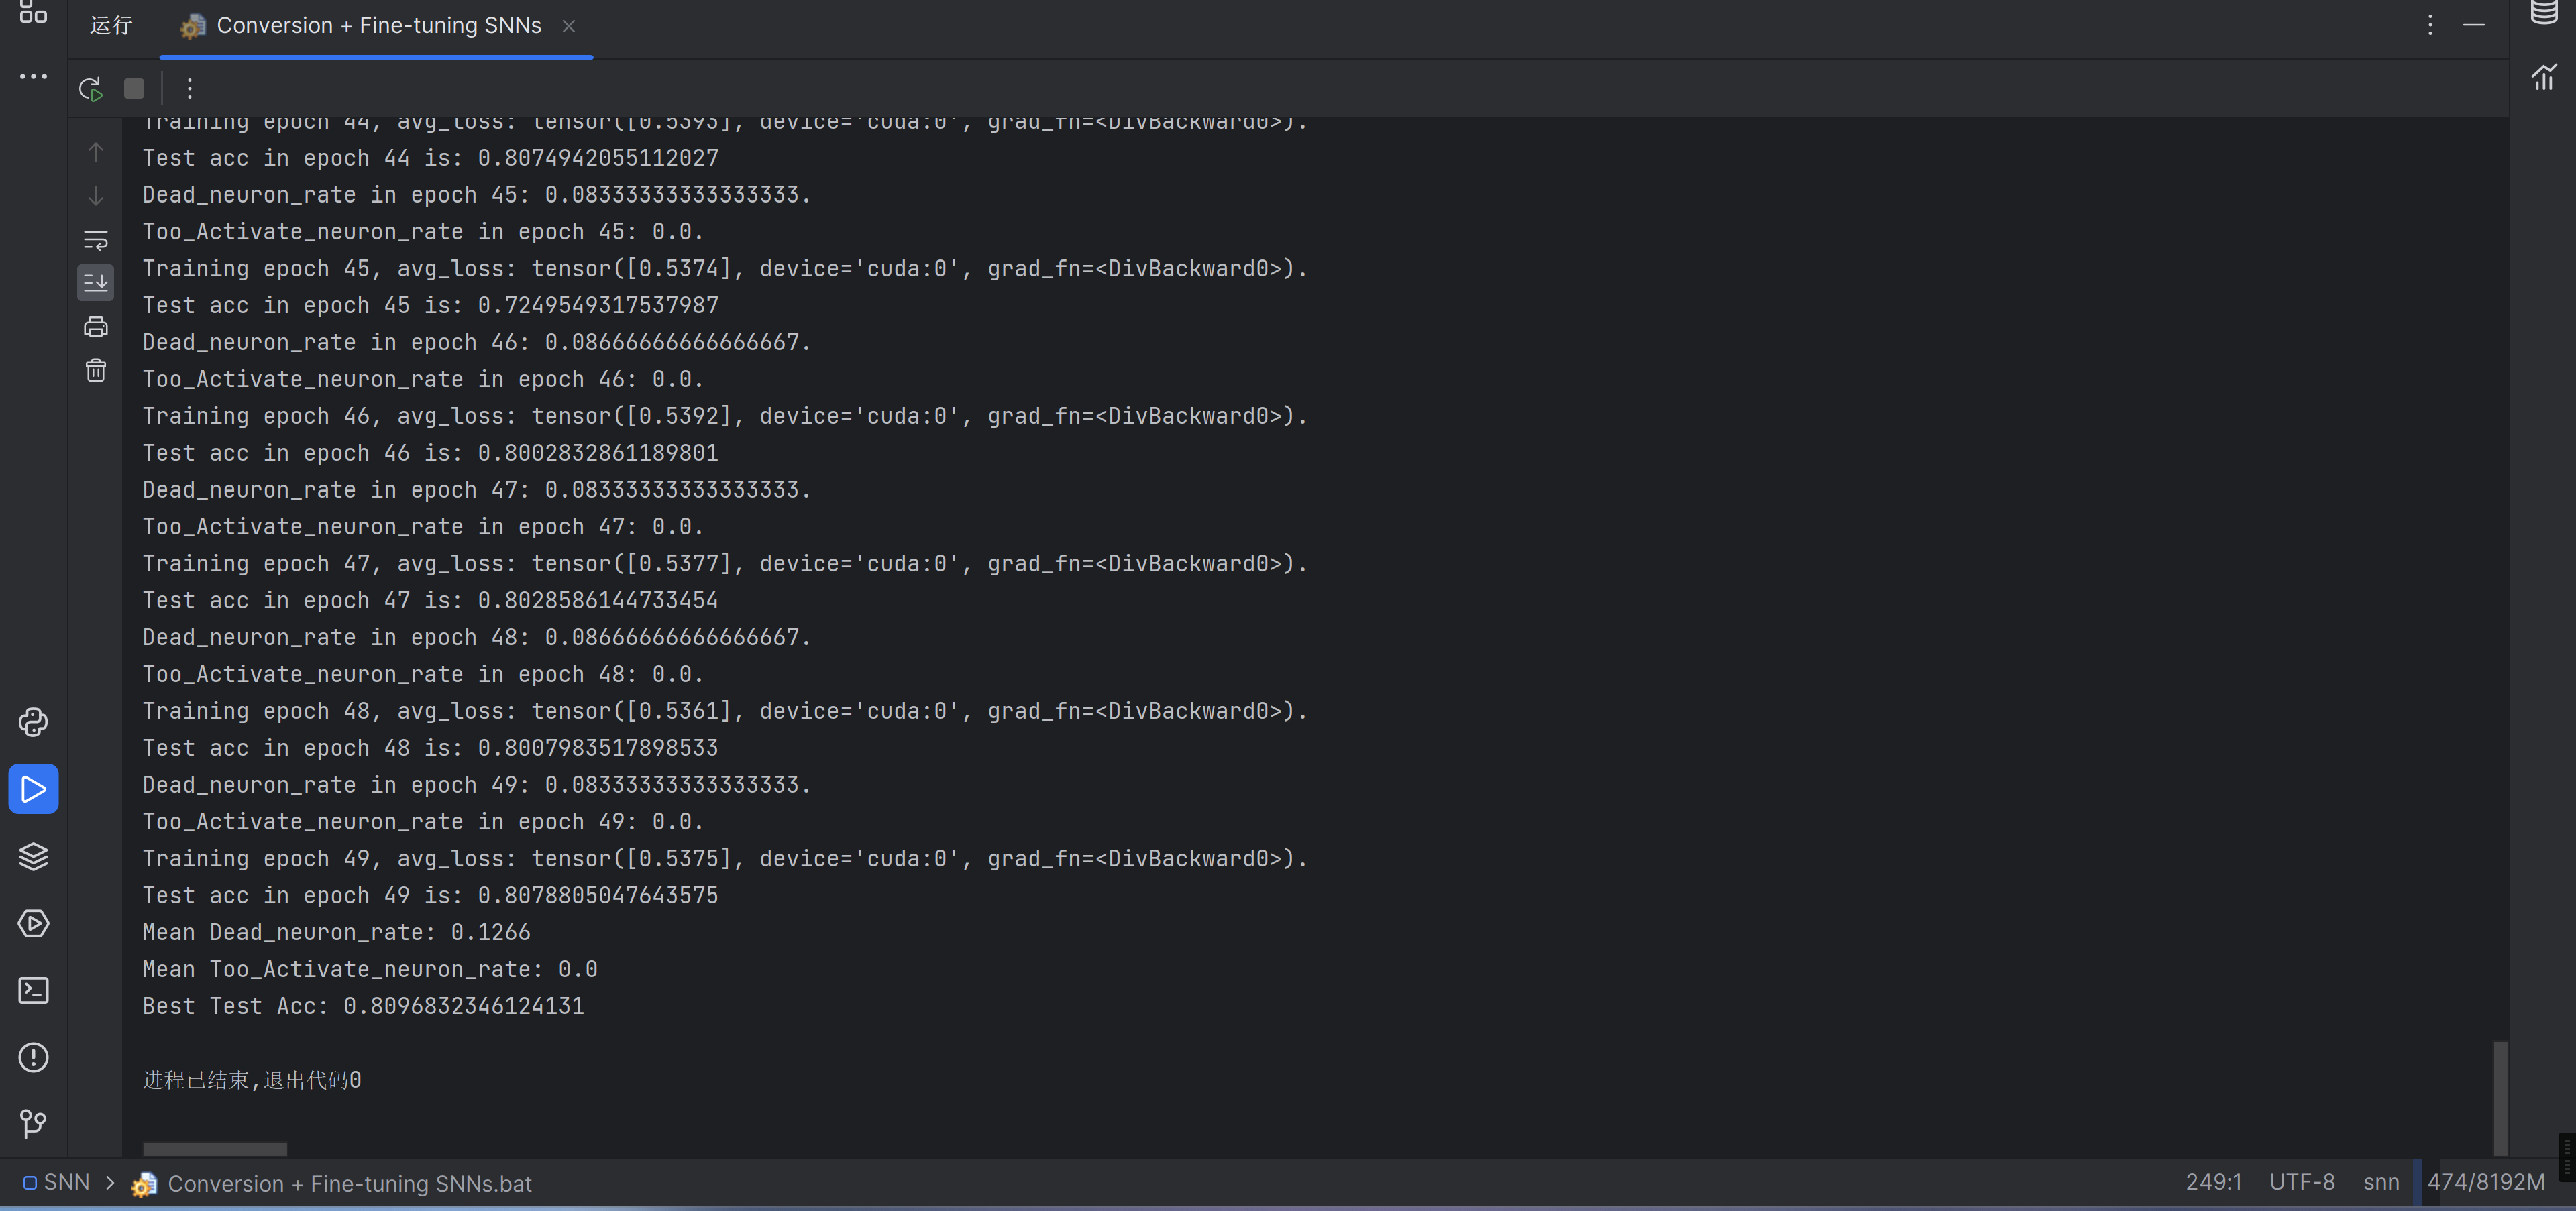Click the print console output icon

[96, 327]
